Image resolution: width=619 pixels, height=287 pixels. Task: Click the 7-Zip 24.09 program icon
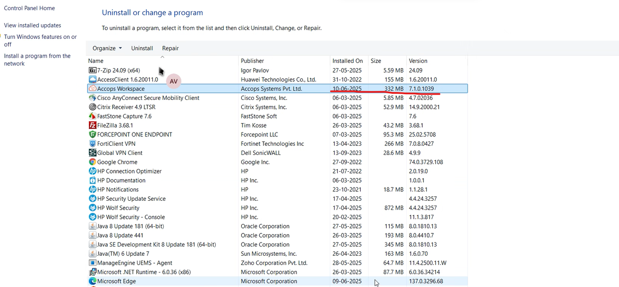point(92,70)
